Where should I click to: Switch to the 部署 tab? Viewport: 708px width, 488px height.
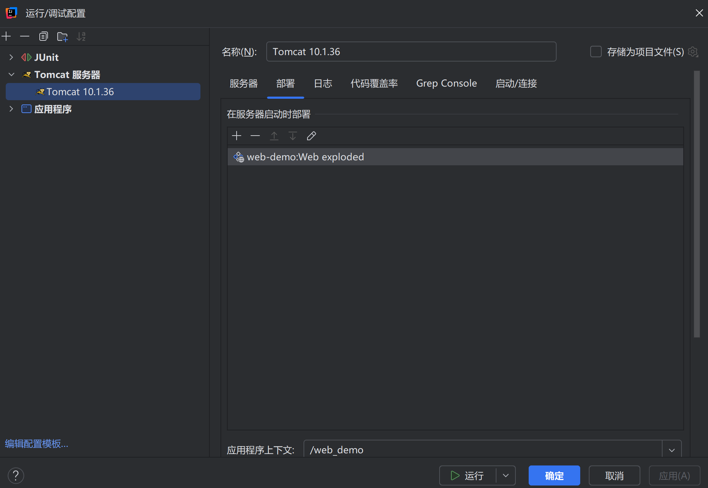coord(286,83)
